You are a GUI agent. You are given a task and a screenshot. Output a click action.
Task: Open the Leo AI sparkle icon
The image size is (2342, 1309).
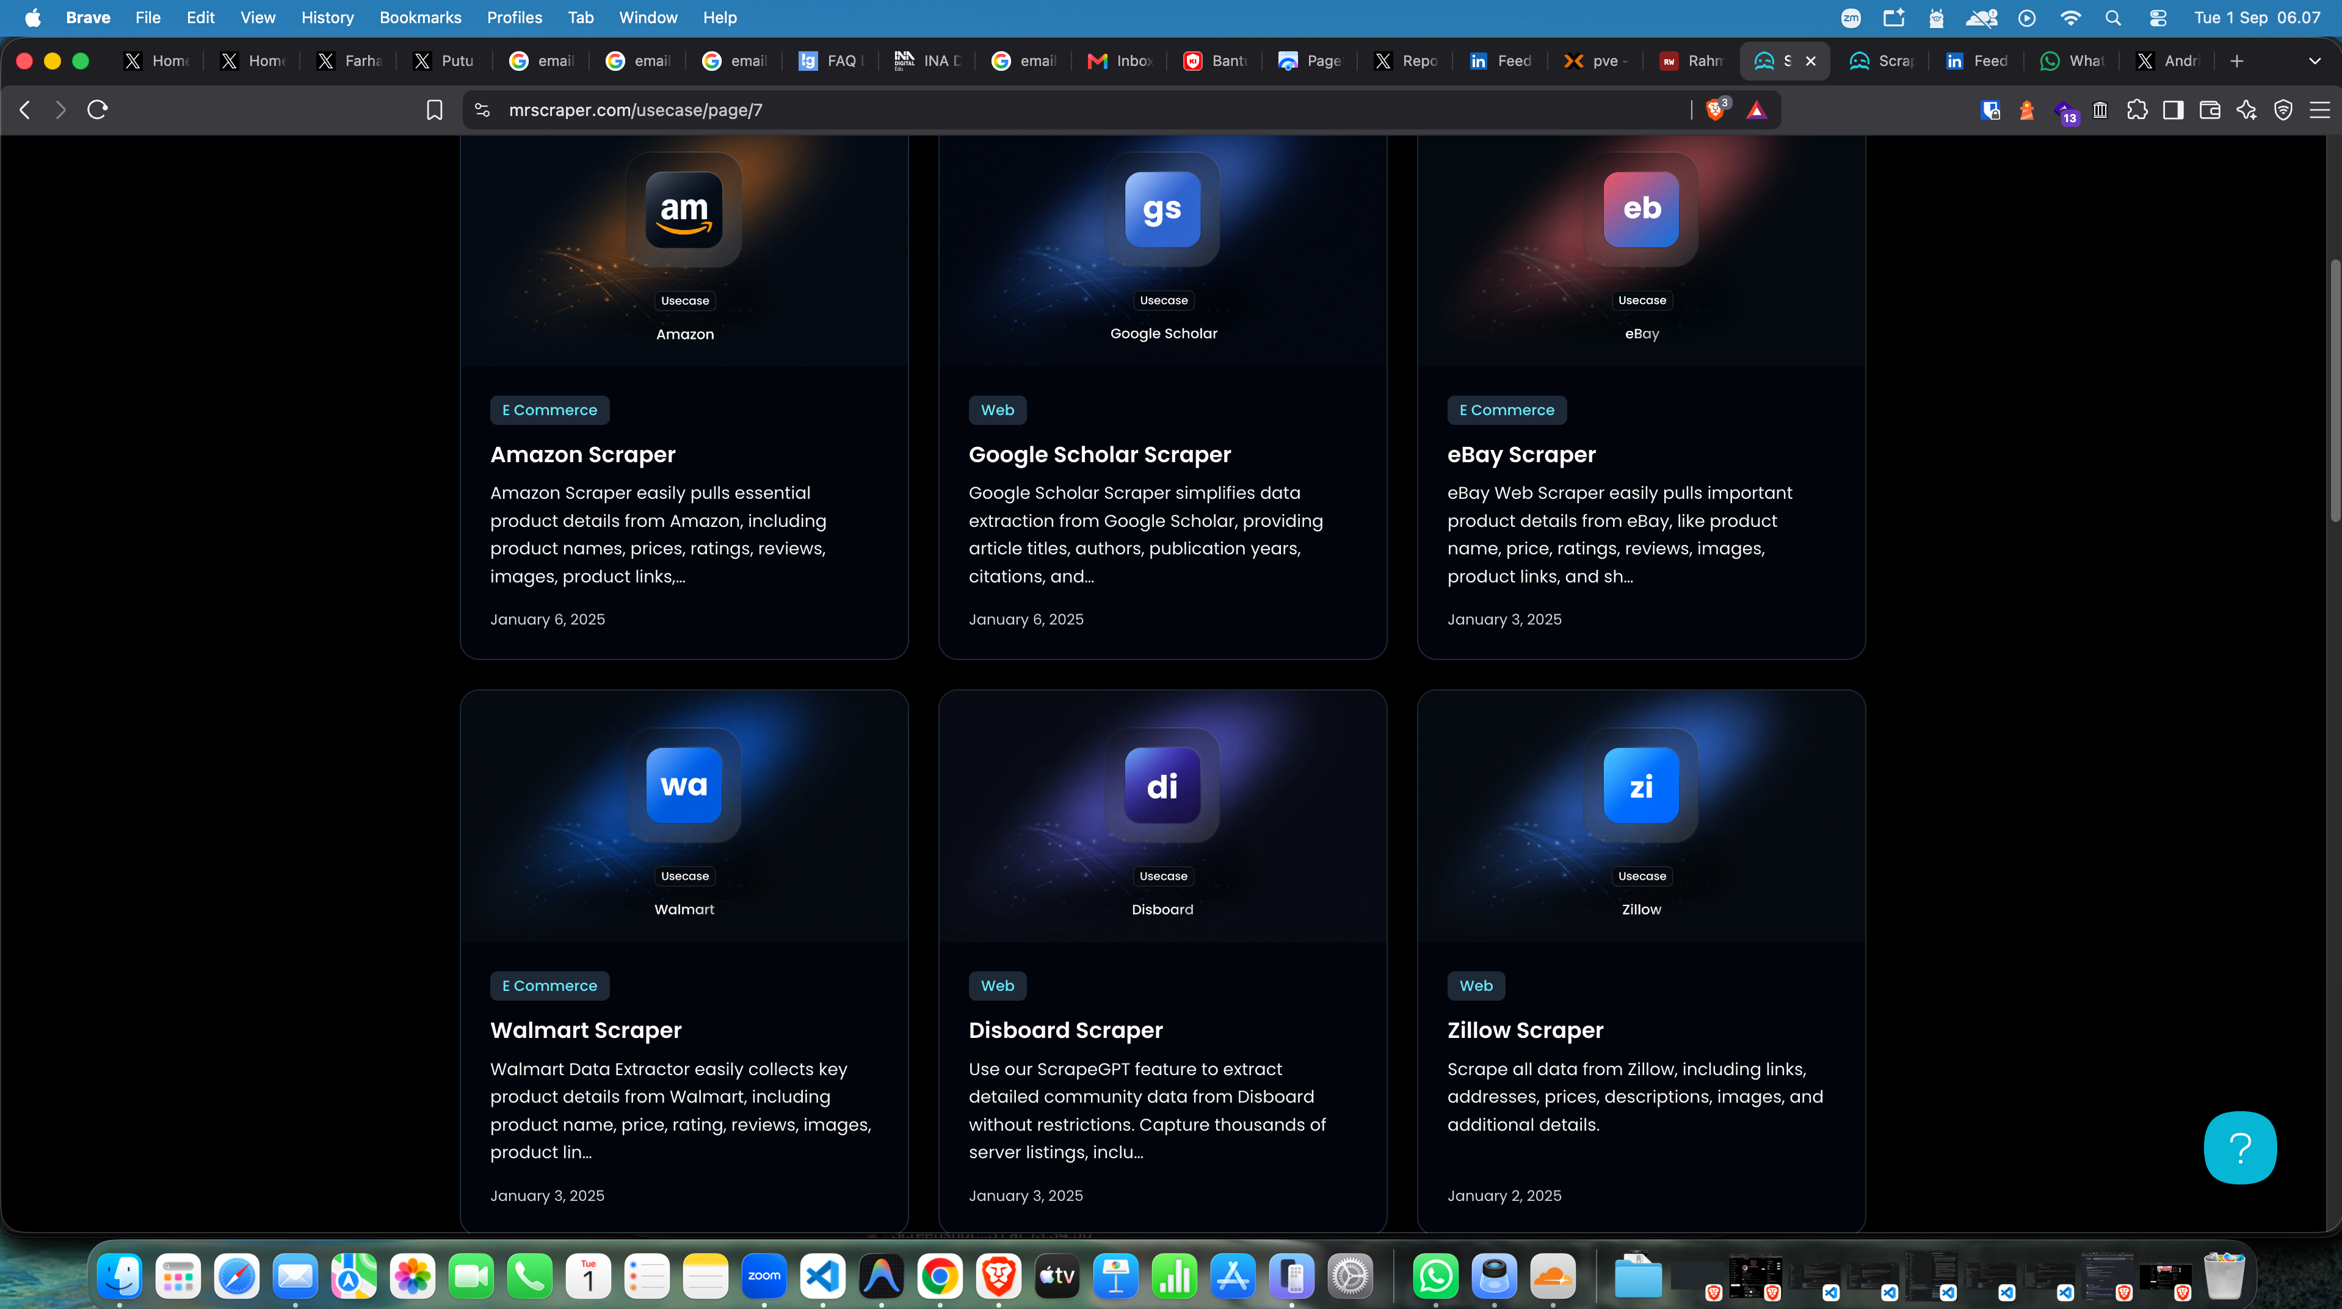pyautogui.click(x=2247, y=110)
